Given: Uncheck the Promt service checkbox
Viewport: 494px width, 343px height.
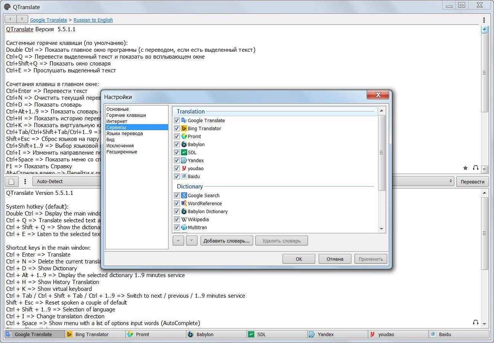Looking at the screenshot, I should click(176, 136).
